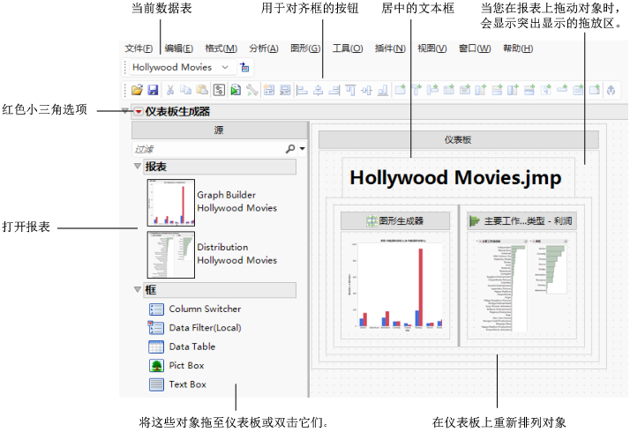Select the Hollywood Movies.jmp title text box
This screenshot has height=432, width=630.
pos(459,178)
